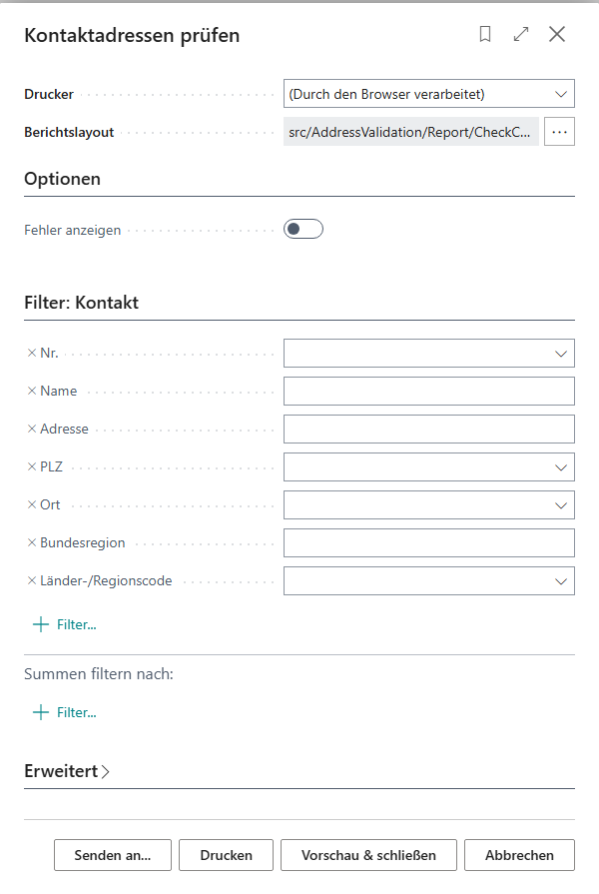Viewport: 599px width, 894px height.
Task: Add a Kontakt filter via + Filter...
Action: coord(65,625)
